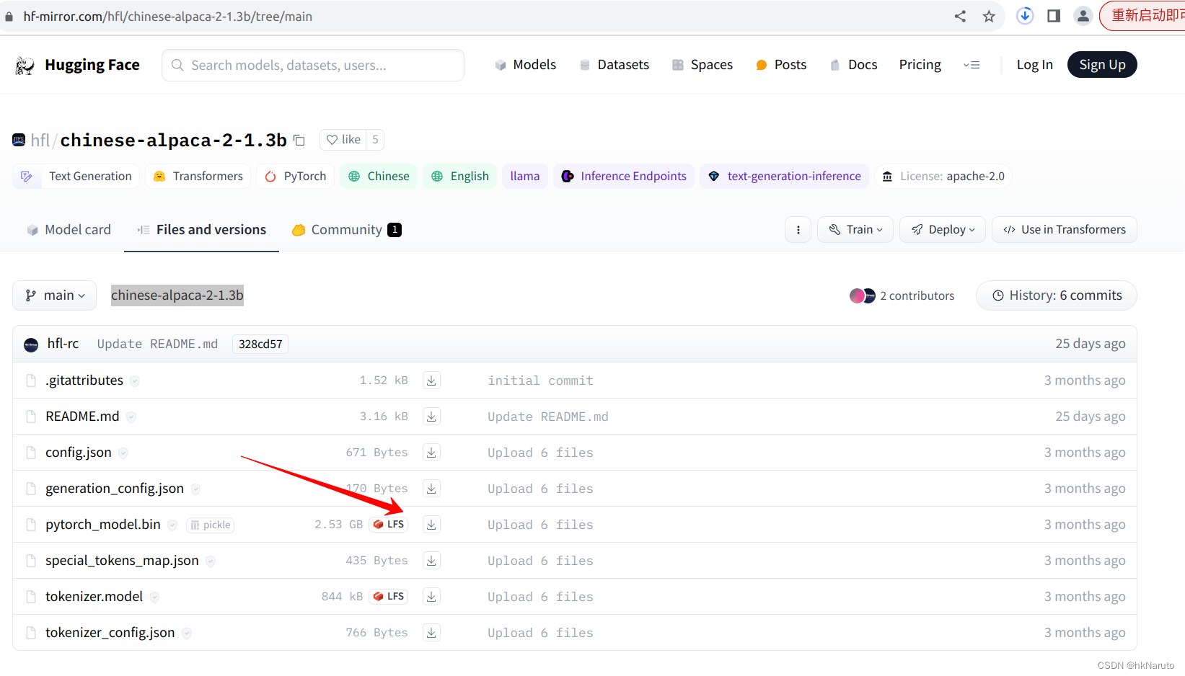Click the Hugging Face logo

pyautogui.click(x=77, y=65)
